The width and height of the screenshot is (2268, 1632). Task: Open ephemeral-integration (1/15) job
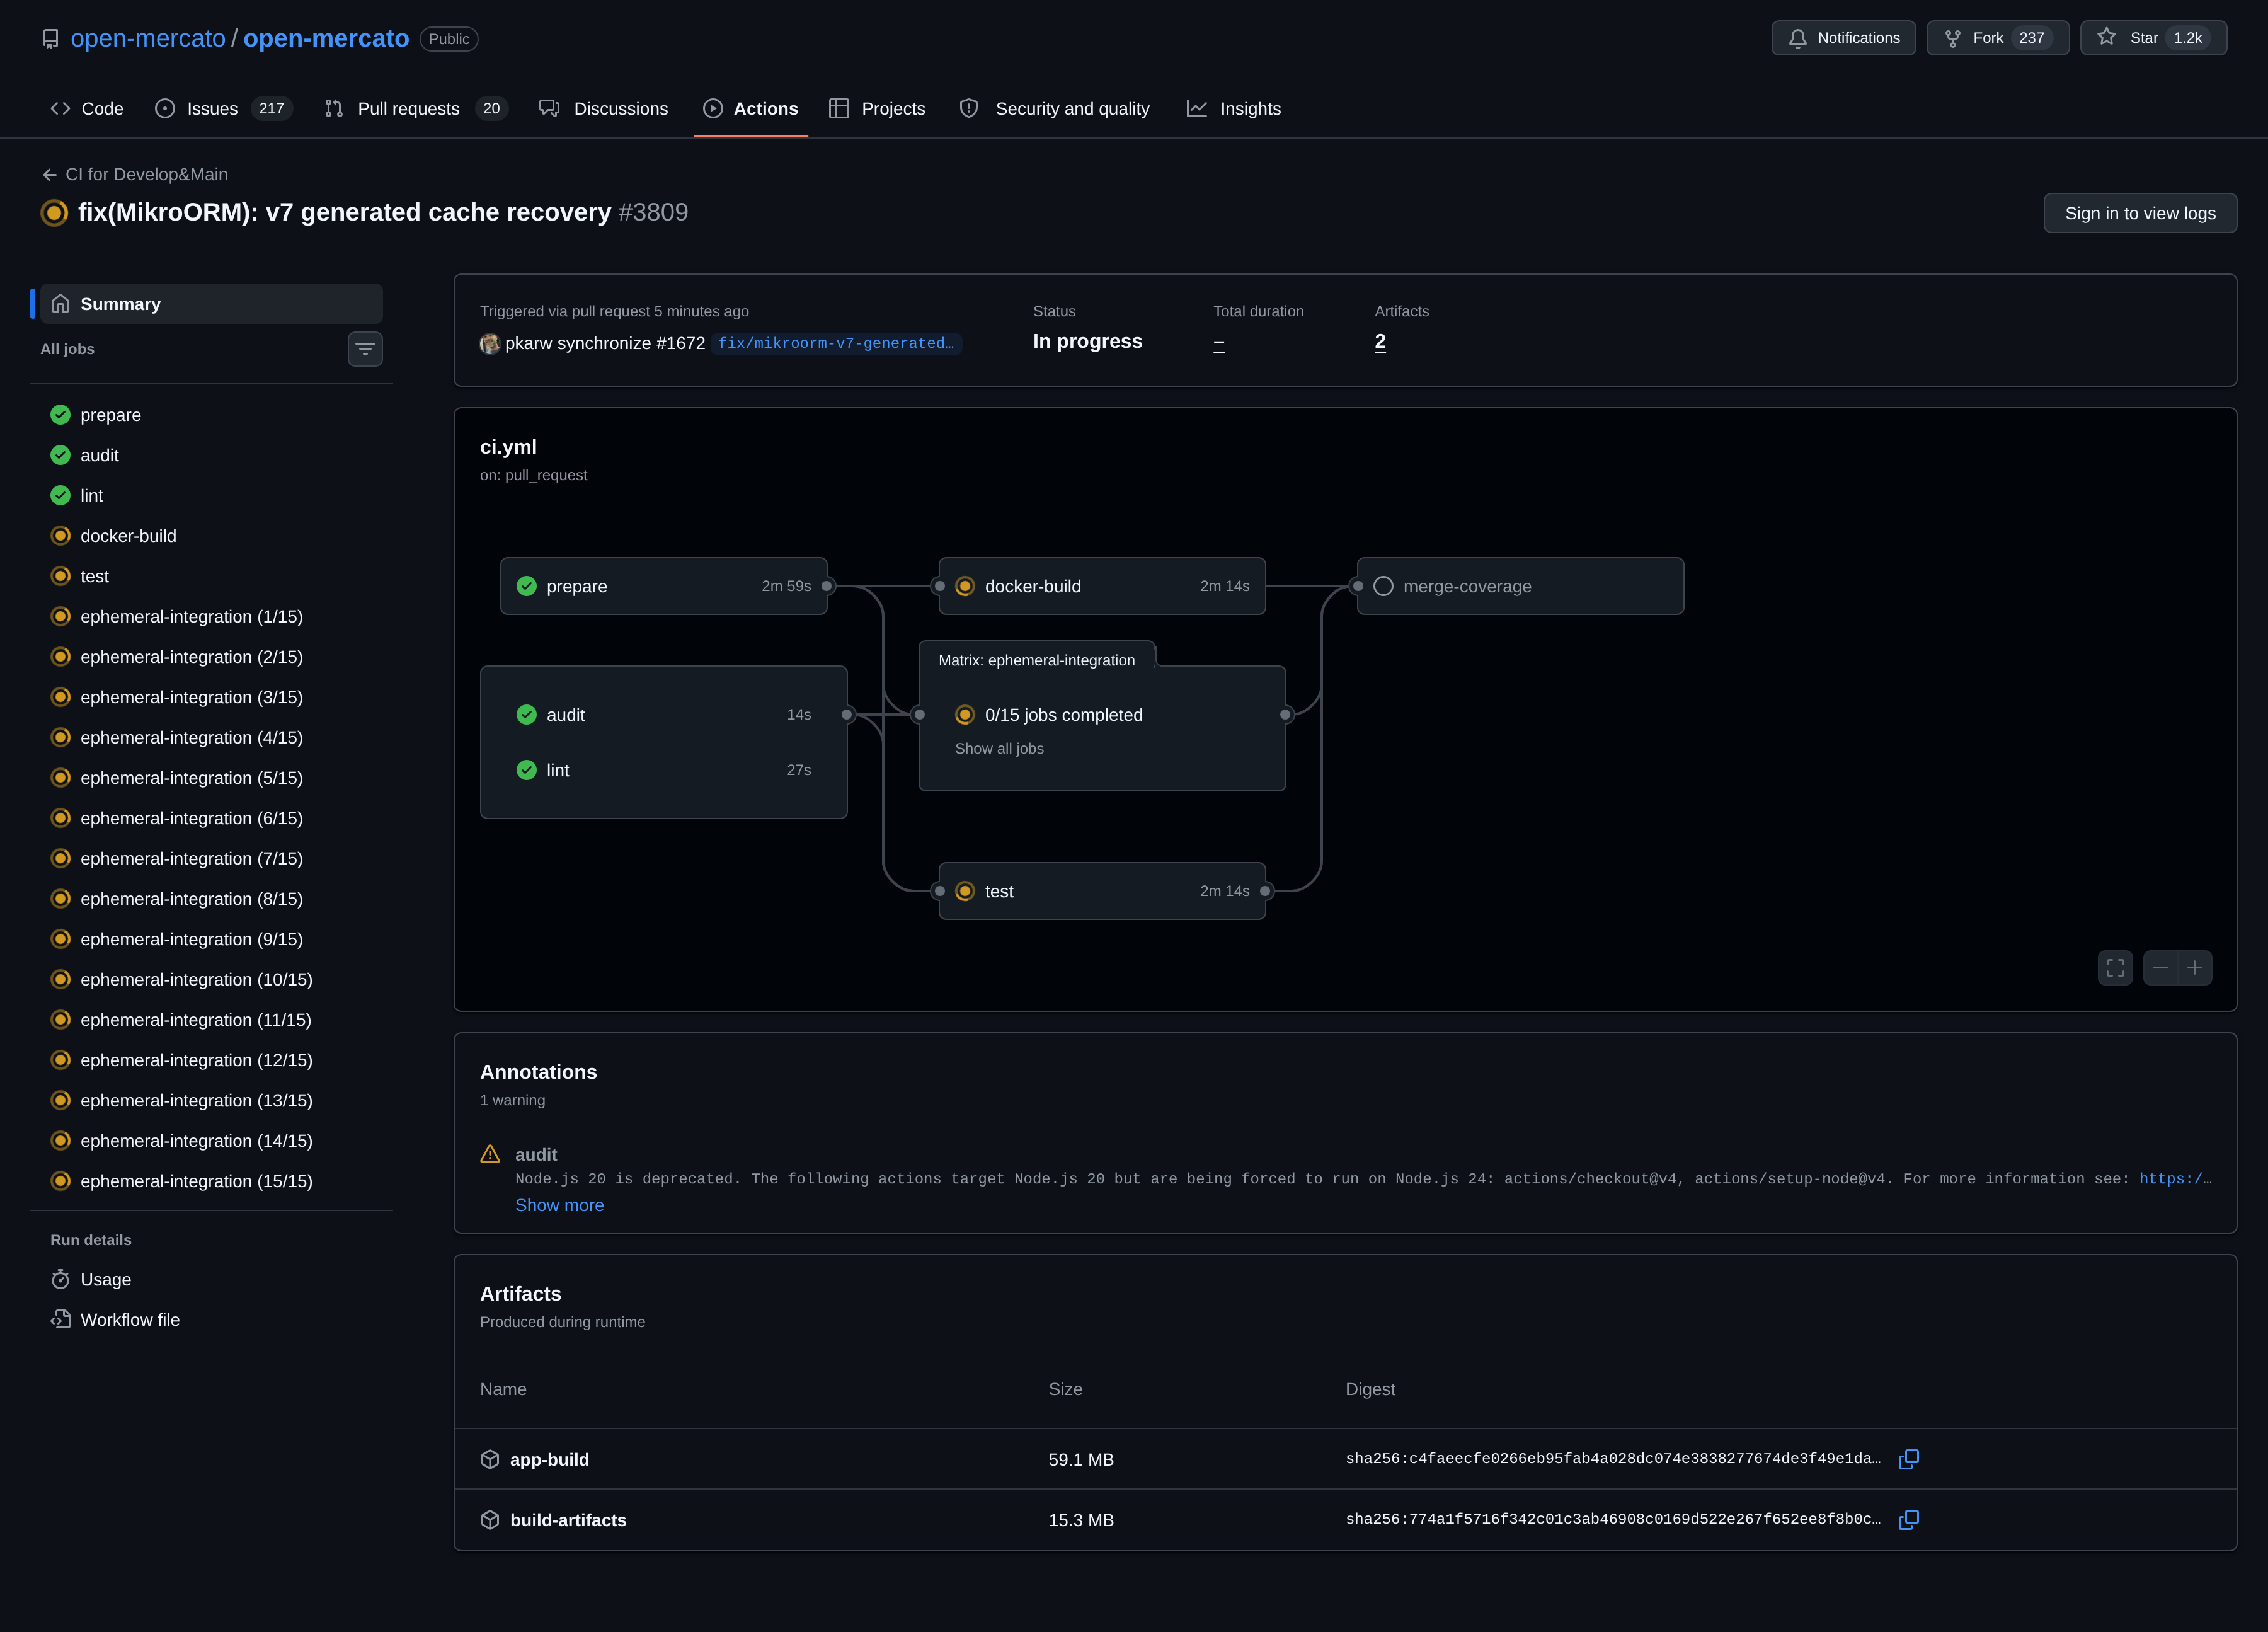(x=212, y=616)
